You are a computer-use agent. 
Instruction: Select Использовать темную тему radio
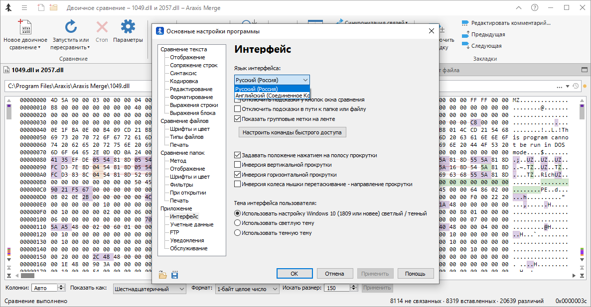[x=238, y=233]
